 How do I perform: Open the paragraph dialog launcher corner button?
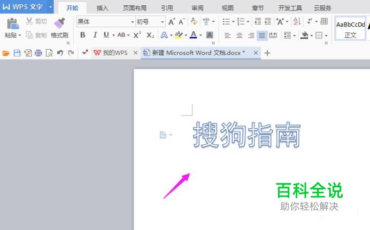[326, 43]
